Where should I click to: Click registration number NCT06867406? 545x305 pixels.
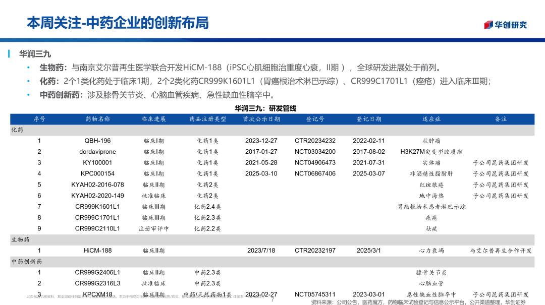pos(315,174)
